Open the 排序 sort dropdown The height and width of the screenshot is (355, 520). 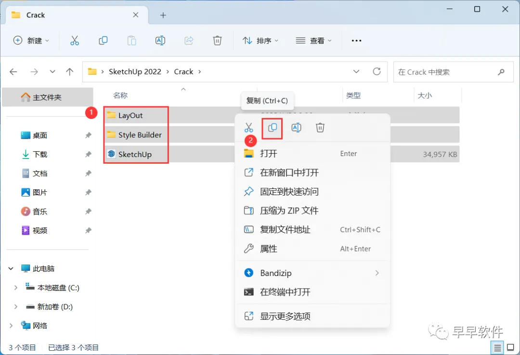click(260, 40)
